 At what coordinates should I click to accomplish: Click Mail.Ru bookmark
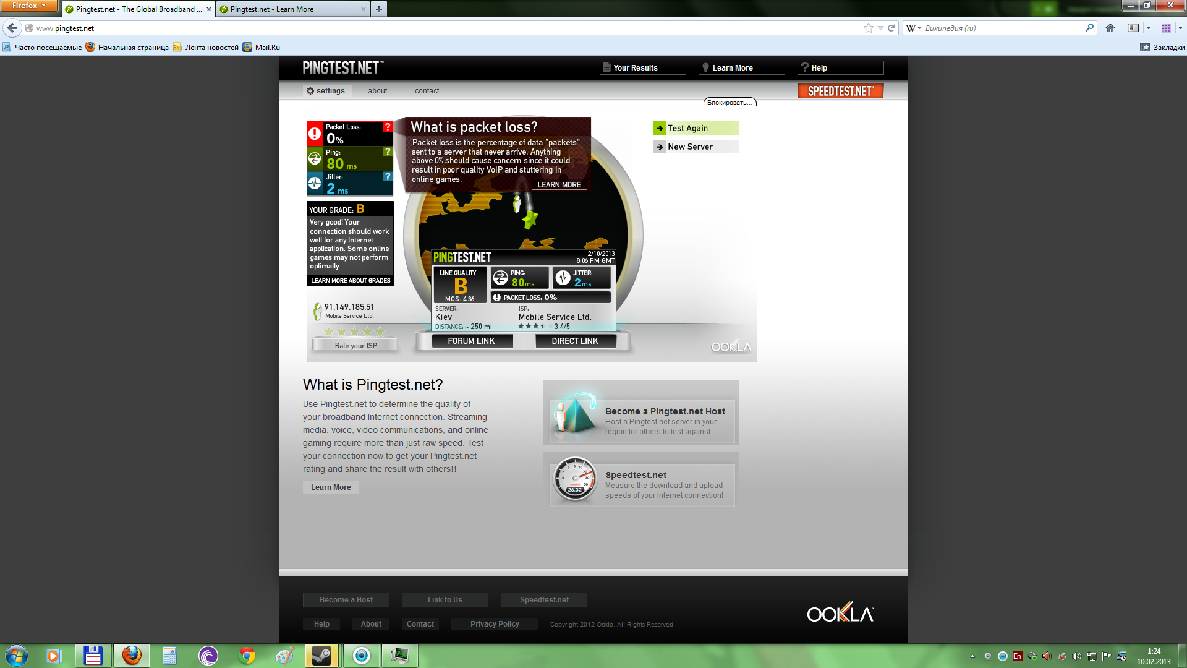click(262, 48)
